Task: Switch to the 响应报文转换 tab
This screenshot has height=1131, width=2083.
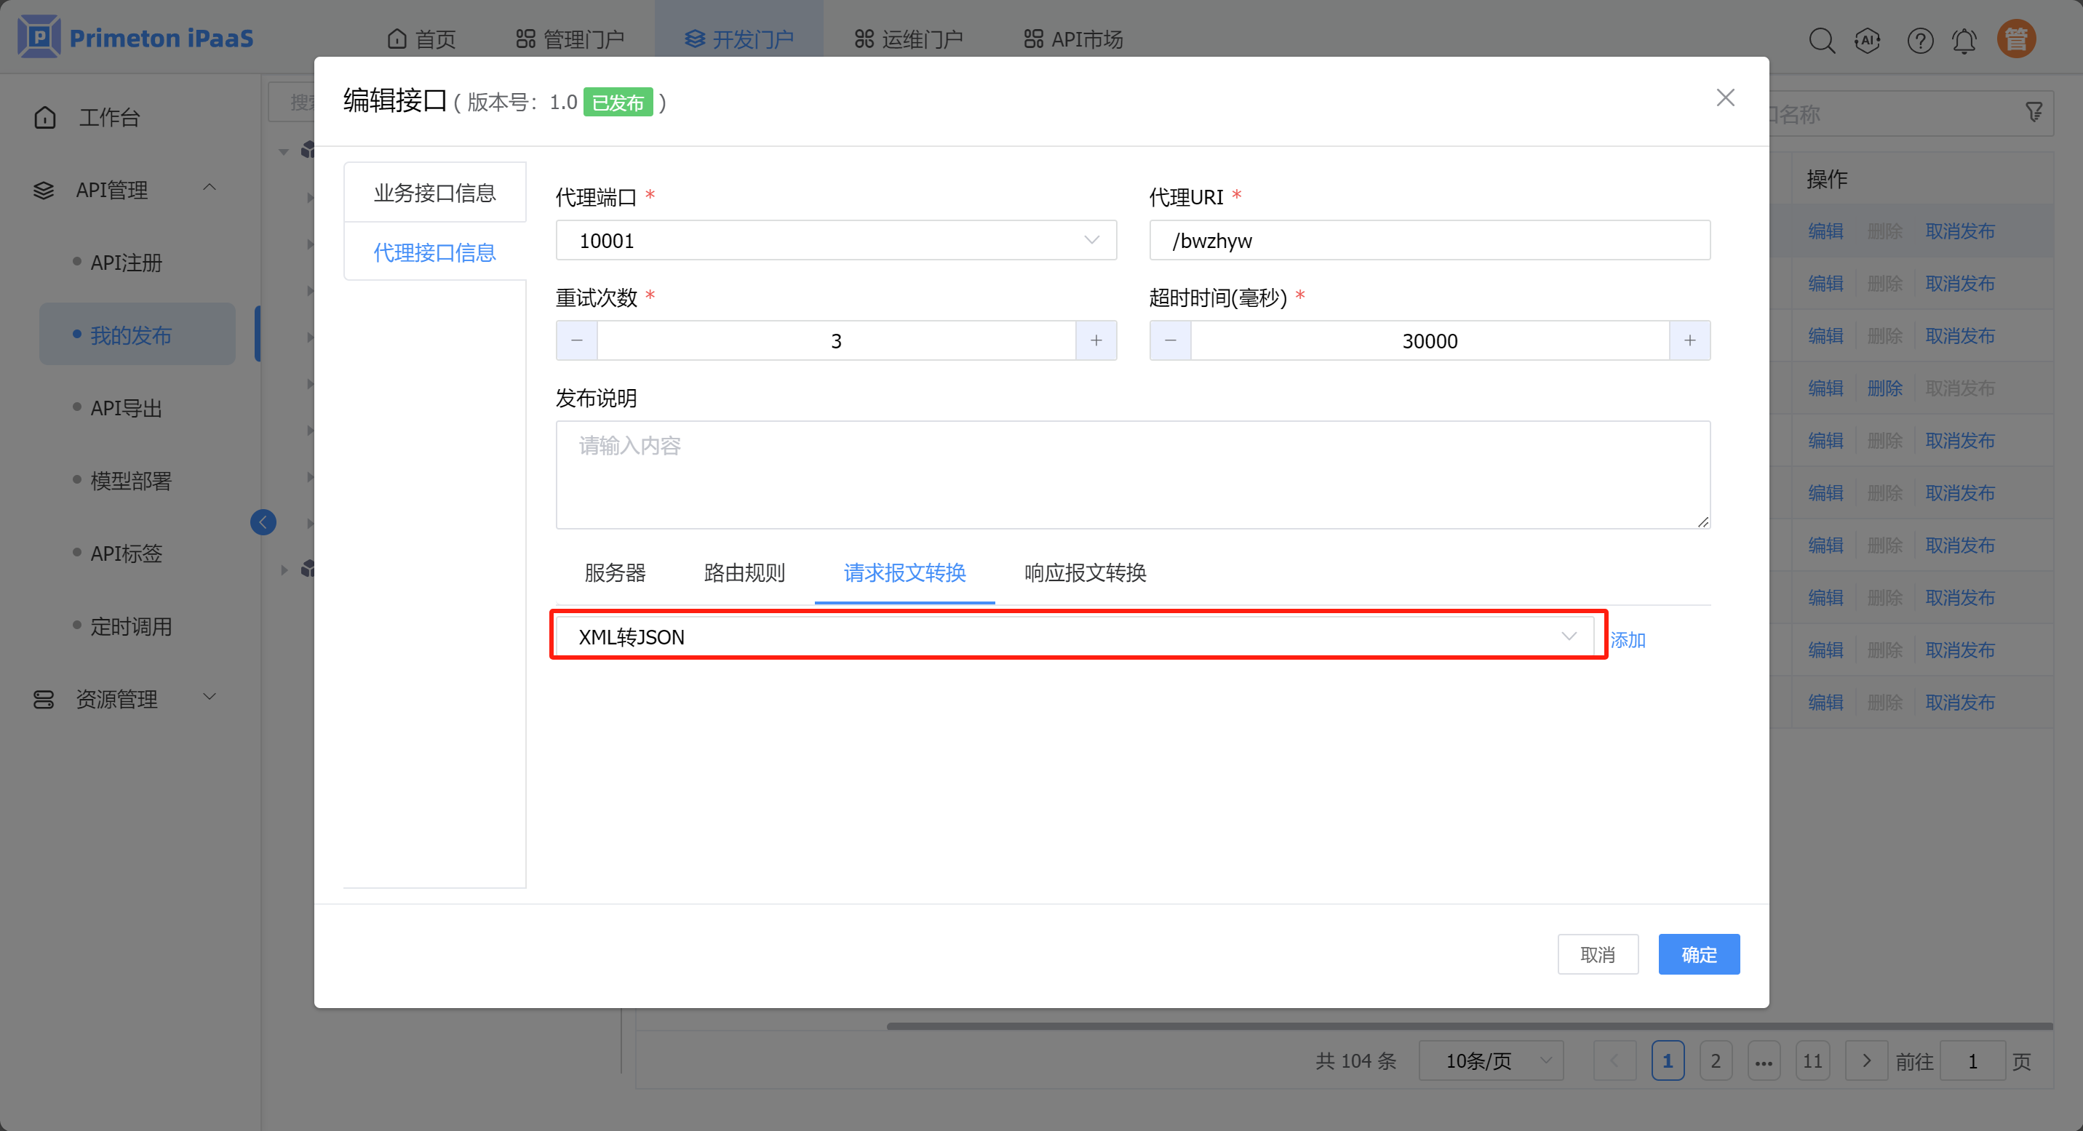Action: (x=1084, y=572)
